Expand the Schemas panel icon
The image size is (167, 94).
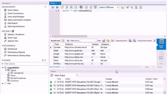point(45,60)
